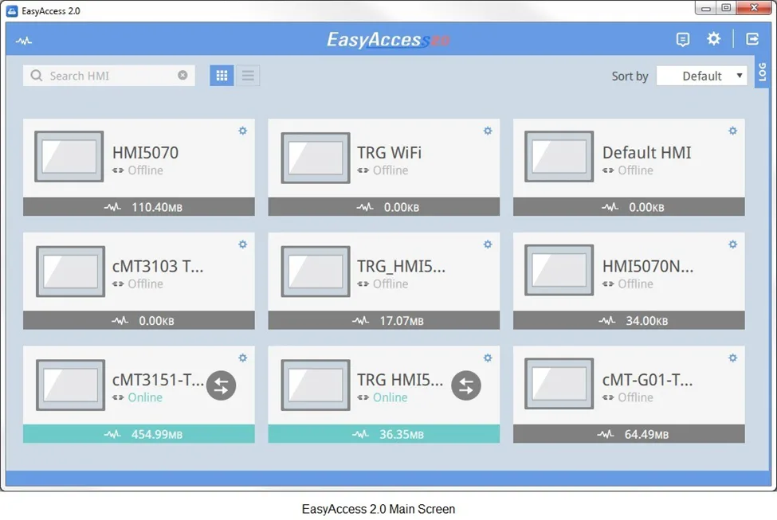Open settings gear on HMI5070 card

pos(243,131)
